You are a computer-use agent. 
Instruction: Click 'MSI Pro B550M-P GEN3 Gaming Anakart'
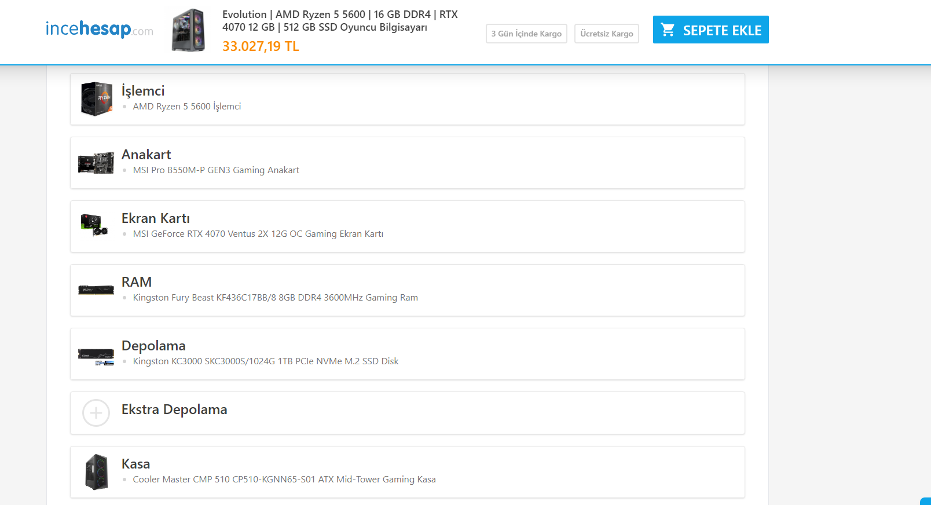(x=216, y=170)
